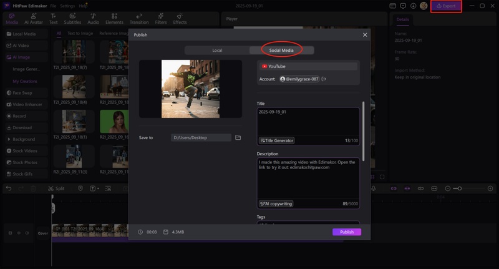Click the Publish button
This screenshot has width=499, height=269.
(347, 232)
